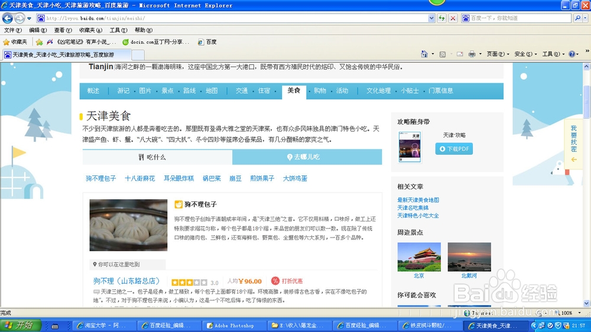Switch to Adobe Photoshop taskbar item
Image resolution: width=591 pixels, height=332 pixels.
(235, 326)
